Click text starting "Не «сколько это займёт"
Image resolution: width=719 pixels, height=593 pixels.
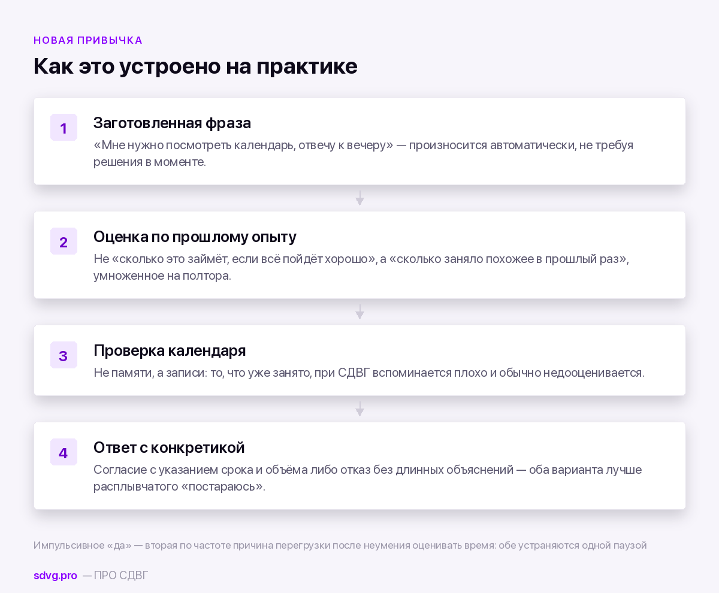coord(361,267)
